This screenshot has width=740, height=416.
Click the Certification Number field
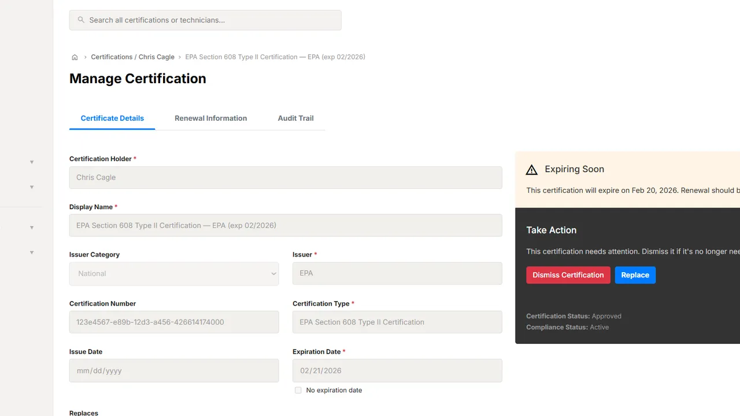[174, 322]
